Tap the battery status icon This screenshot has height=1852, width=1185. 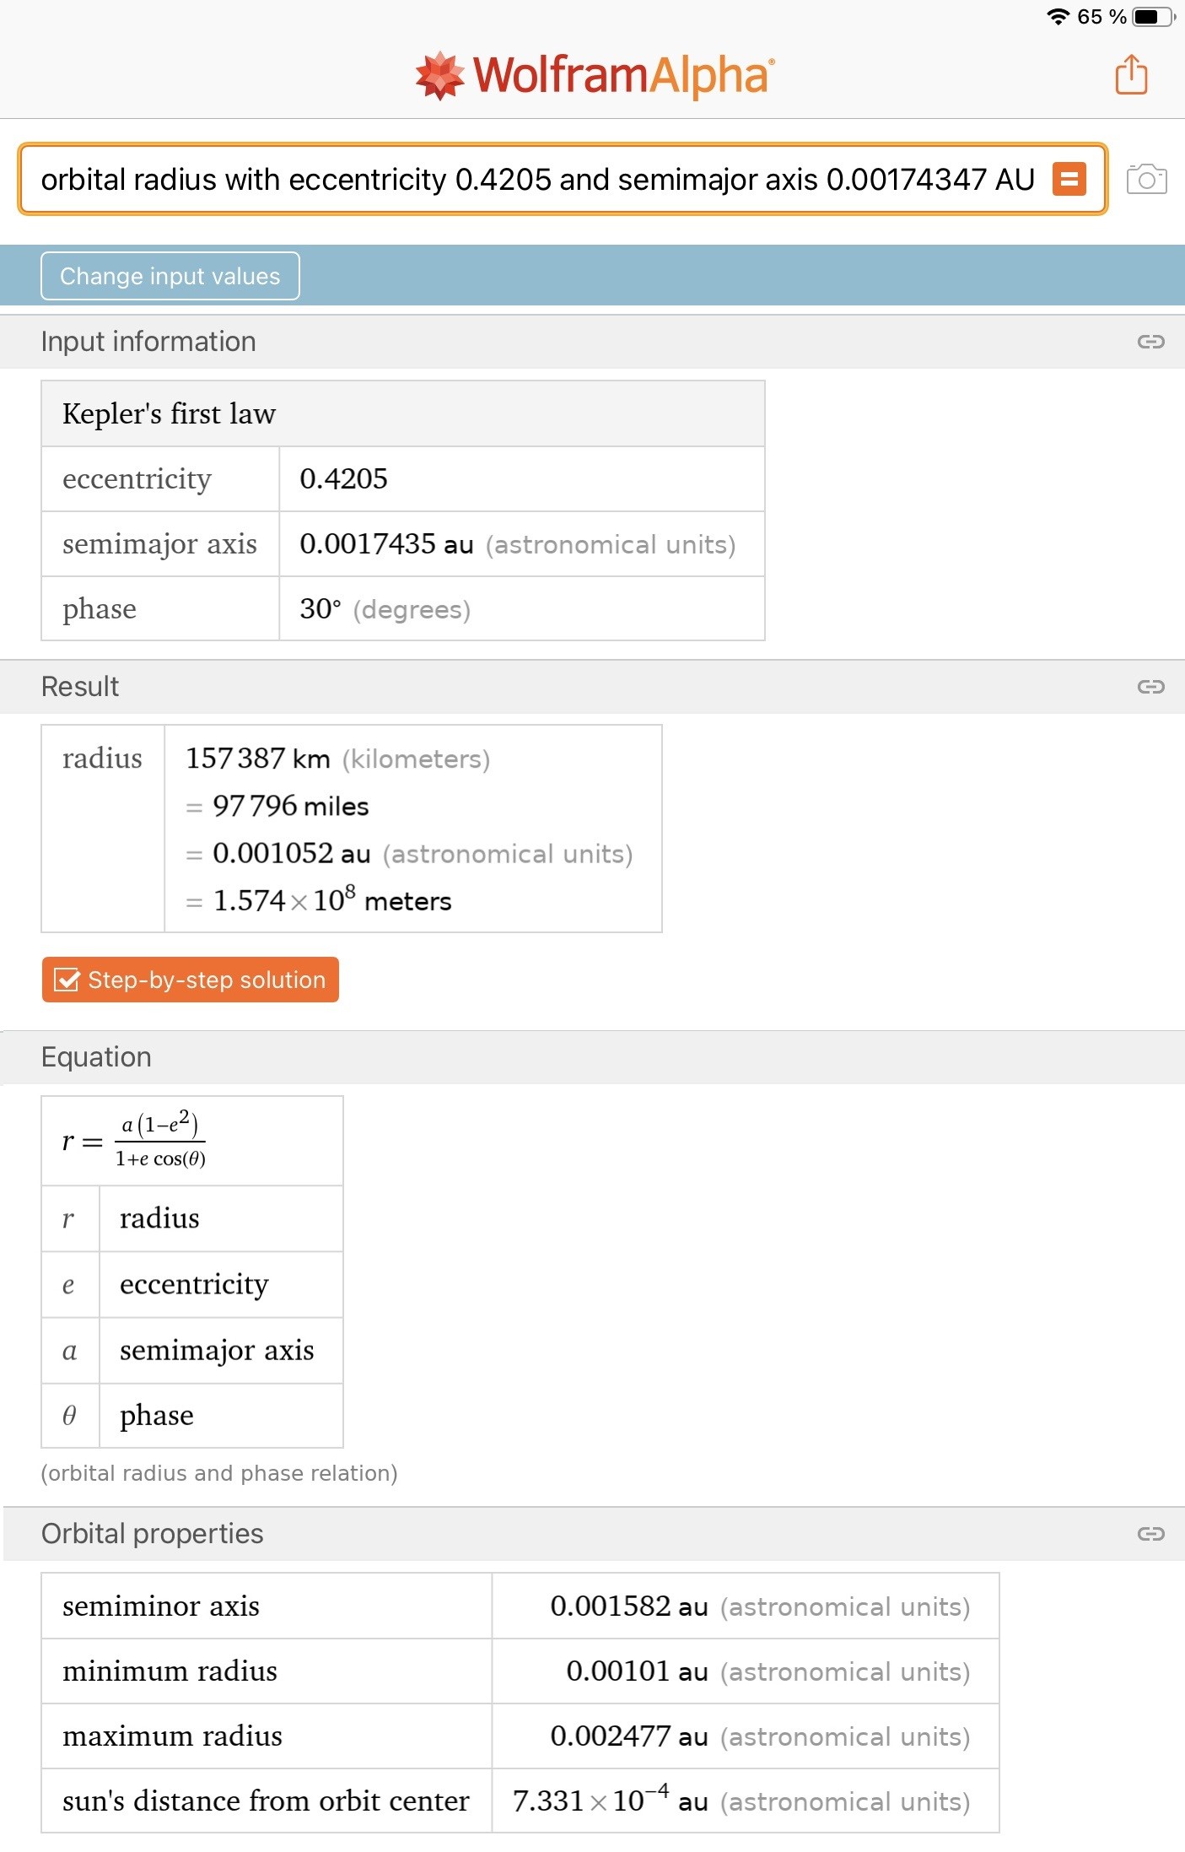1154,16
